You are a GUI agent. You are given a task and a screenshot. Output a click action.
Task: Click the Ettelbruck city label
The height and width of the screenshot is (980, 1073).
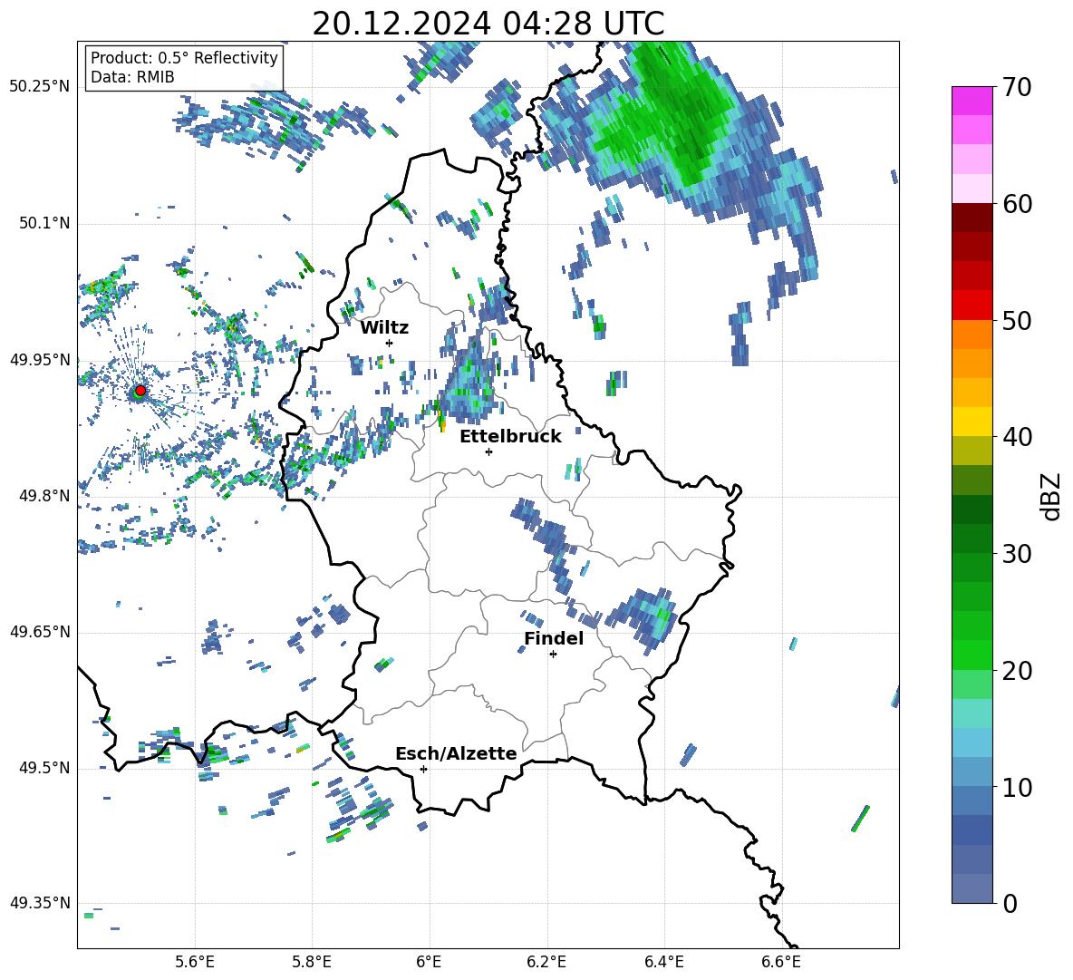pos(510,437)
